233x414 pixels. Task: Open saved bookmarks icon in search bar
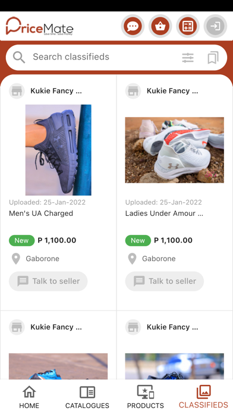point(213,58)
